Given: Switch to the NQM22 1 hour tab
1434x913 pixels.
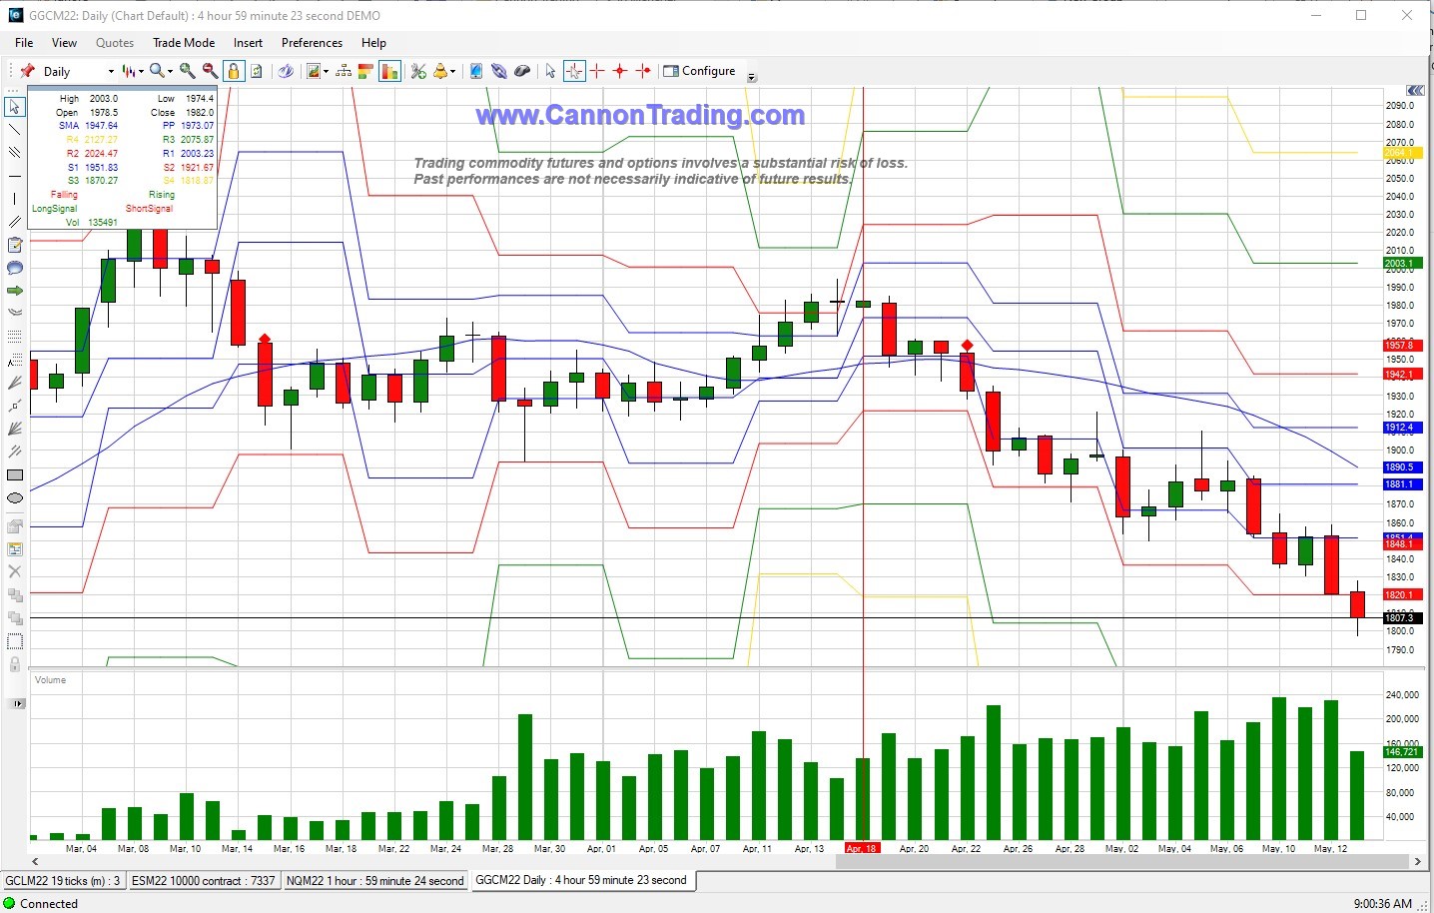Looking at the screenshot, I should point(374,881).
